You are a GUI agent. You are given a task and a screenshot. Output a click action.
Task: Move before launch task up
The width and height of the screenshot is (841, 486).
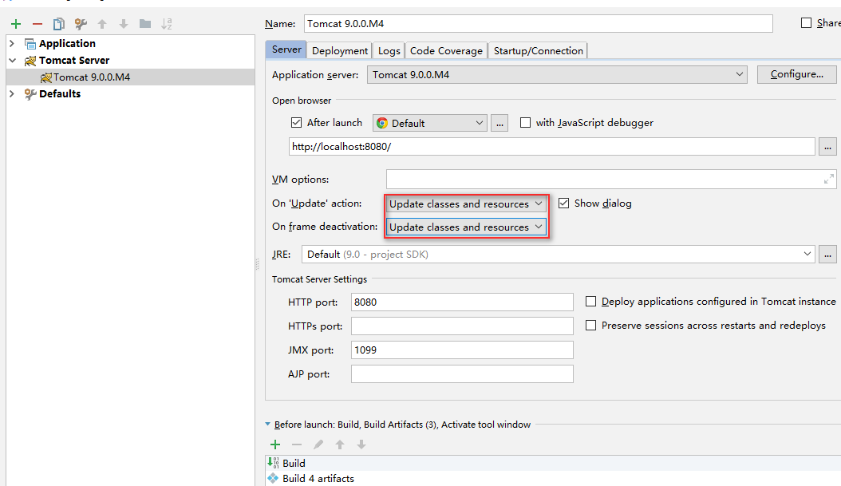340,445
